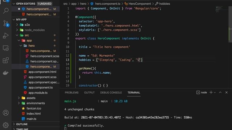Click 'Compiled successfully.' in the terminal
The image size is (232, 130).
[x=86, y=126]
